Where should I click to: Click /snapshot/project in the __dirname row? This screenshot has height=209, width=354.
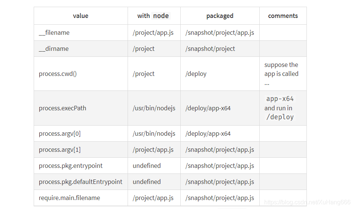click(210, 49)
